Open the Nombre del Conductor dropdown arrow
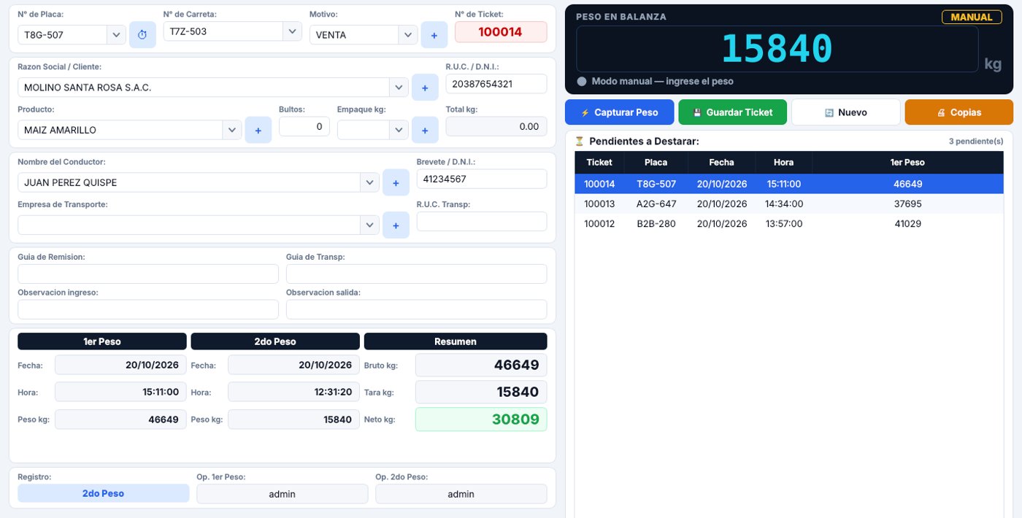This screenshot has width=1022, height=518. [x=369, y=182]
